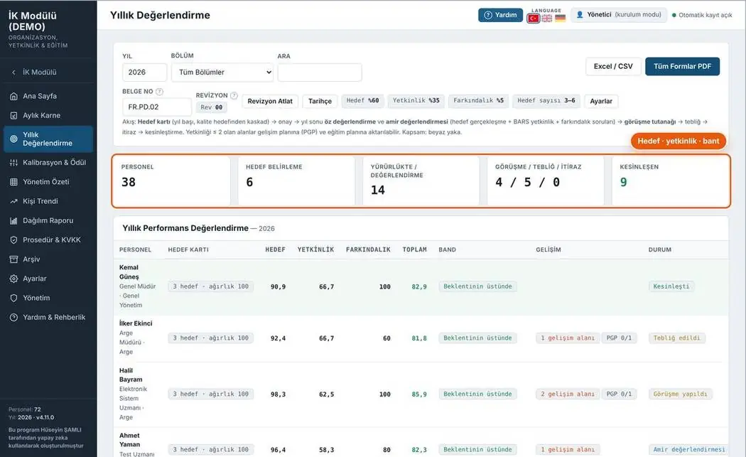Click the Belge No field FR.PD.02

157,107
